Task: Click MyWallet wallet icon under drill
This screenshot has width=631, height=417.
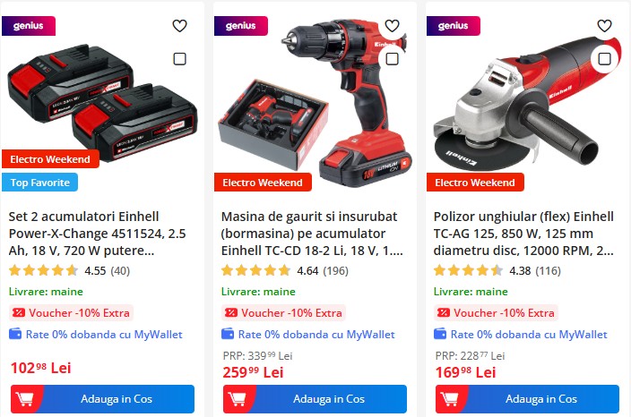Action: 228,334
